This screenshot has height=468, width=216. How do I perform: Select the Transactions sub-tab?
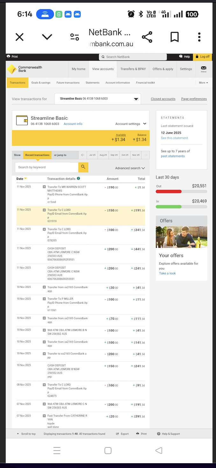click(x=18, y=83)
